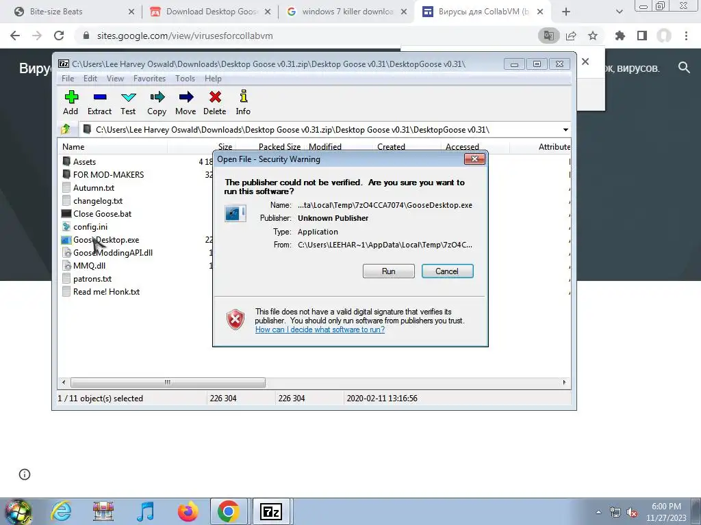Click the left scroll arrow of file list

[64, 382]
